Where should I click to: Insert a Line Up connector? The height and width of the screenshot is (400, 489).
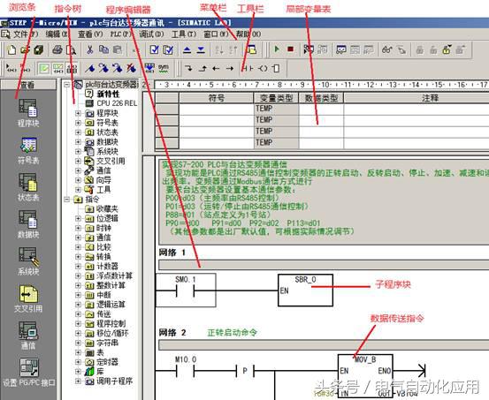tap(202, 68)
